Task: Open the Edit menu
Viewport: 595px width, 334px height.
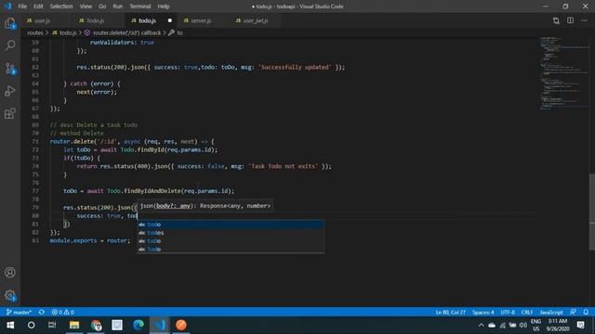Action: coord(38,6)
